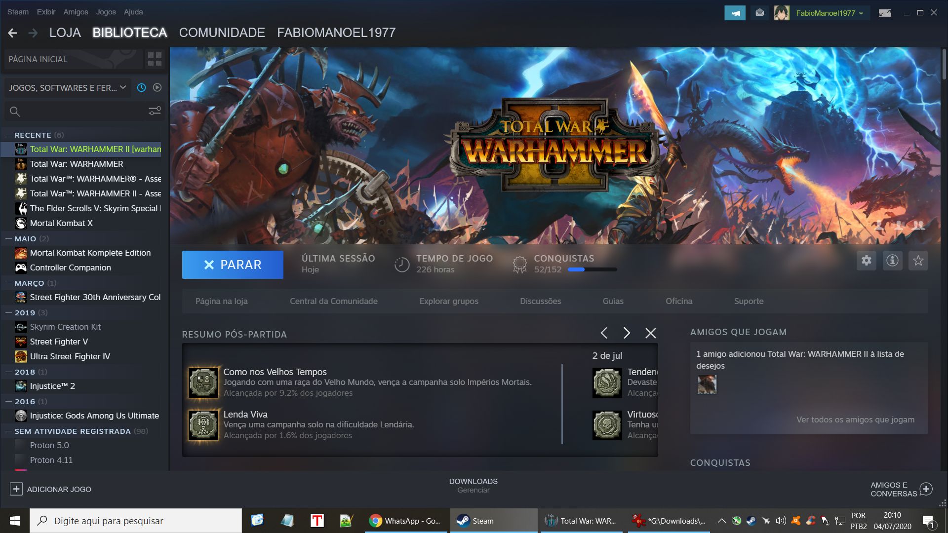This screenshot has height=533, width=948.
Task: Click the library search input field
Action: tap(84, 112)
